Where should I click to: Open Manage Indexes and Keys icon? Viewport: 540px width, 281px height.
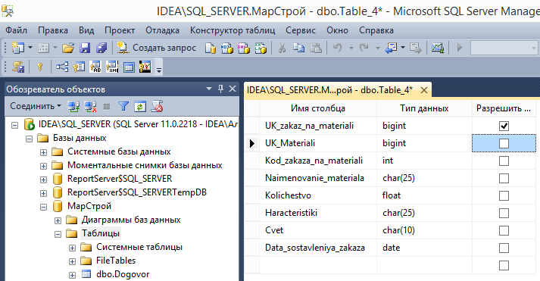[x=79, y=67]
